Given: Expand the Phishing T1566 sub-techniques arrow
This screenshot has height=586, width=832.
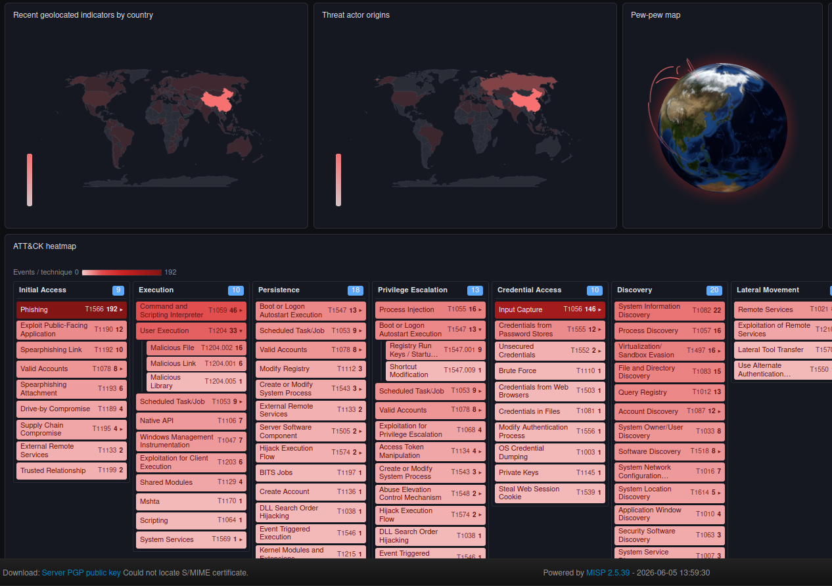Looking at the screenshot, I should coord(122,309).
